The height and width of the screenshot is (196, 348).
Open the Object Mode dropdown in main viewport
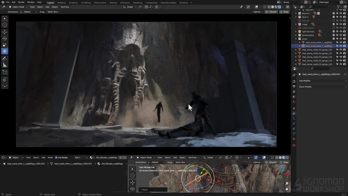tap(18, 7)
